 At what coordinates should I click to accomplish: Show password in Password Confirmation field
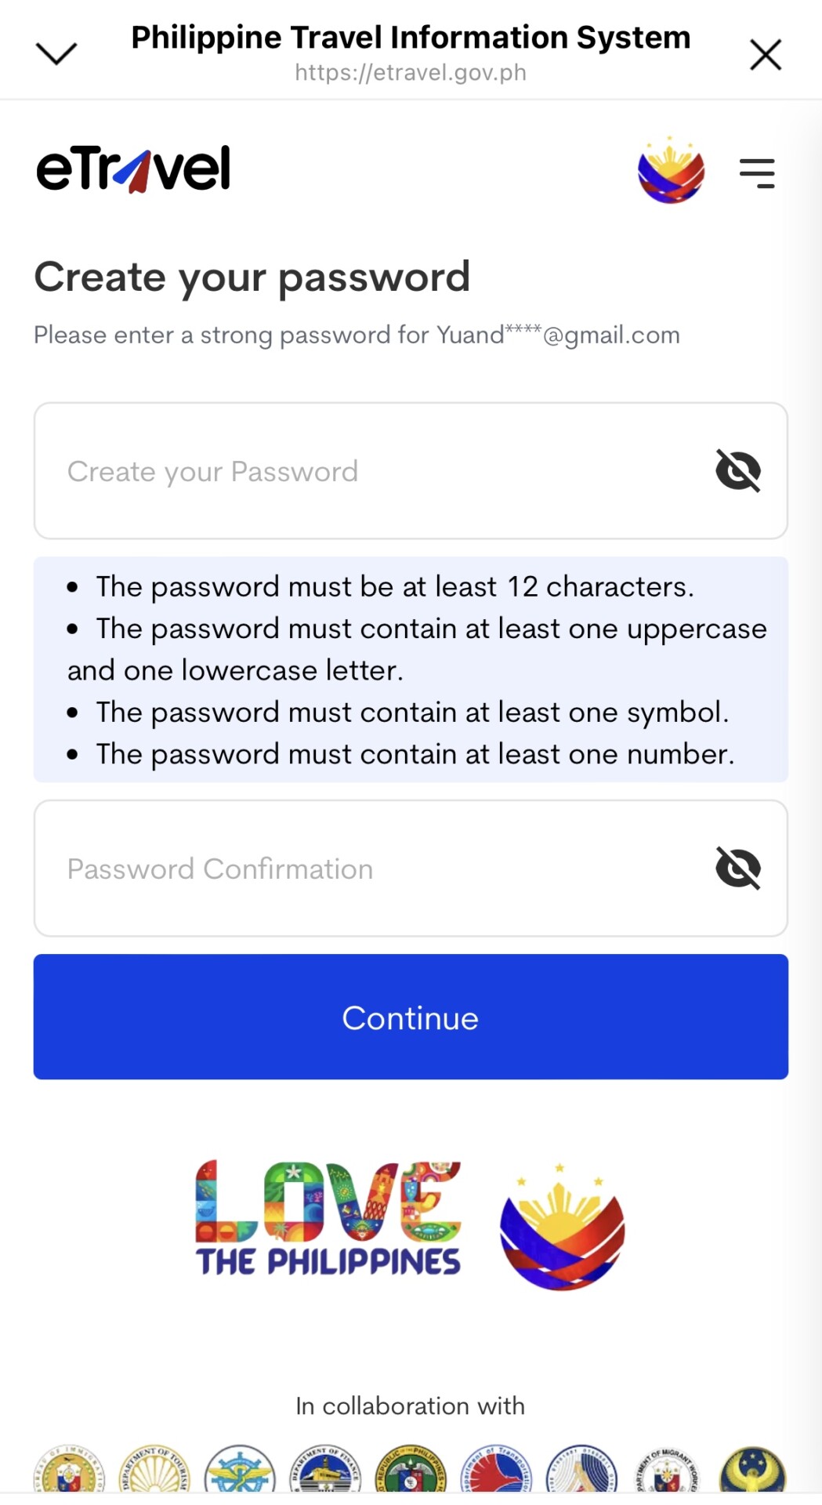pos(738,869)
